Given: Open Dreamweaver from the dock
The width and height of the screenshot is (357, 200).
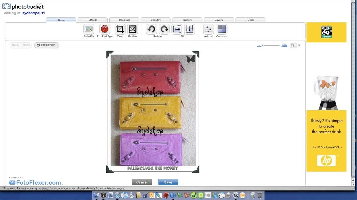Looking at the screenshot, I should tap(194, 195).
